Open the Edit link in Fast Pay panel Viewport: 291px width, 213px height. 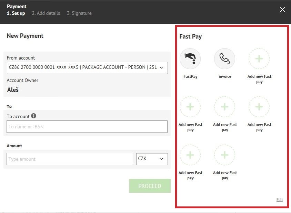pos(280,200)
